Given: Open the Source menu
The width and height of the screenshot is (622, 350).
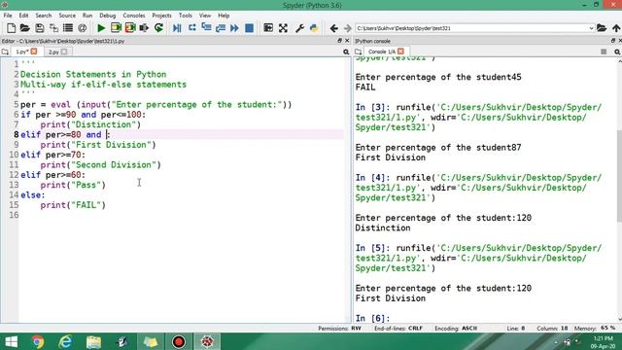Looking at the screenshot, I should [67, 16].
